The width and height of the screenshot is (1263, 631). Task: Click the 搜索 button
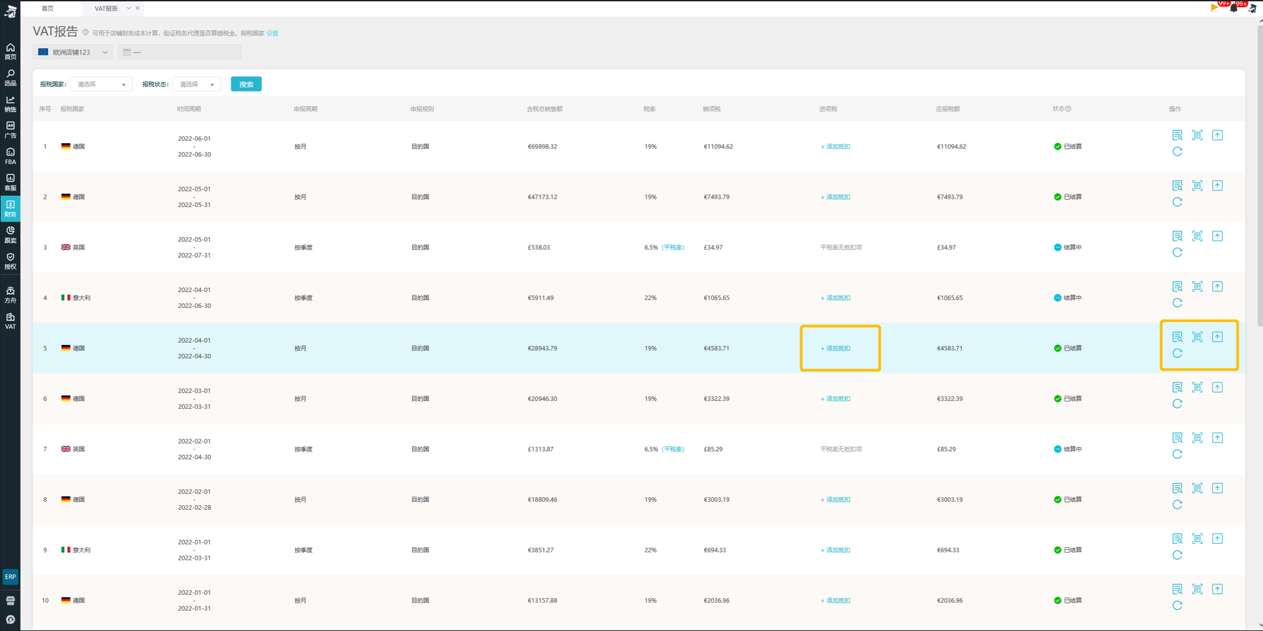(x=246, y=84)
